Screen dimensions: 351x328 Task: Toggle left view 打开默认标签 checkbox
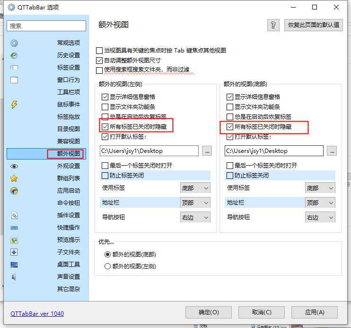(105, 137)
